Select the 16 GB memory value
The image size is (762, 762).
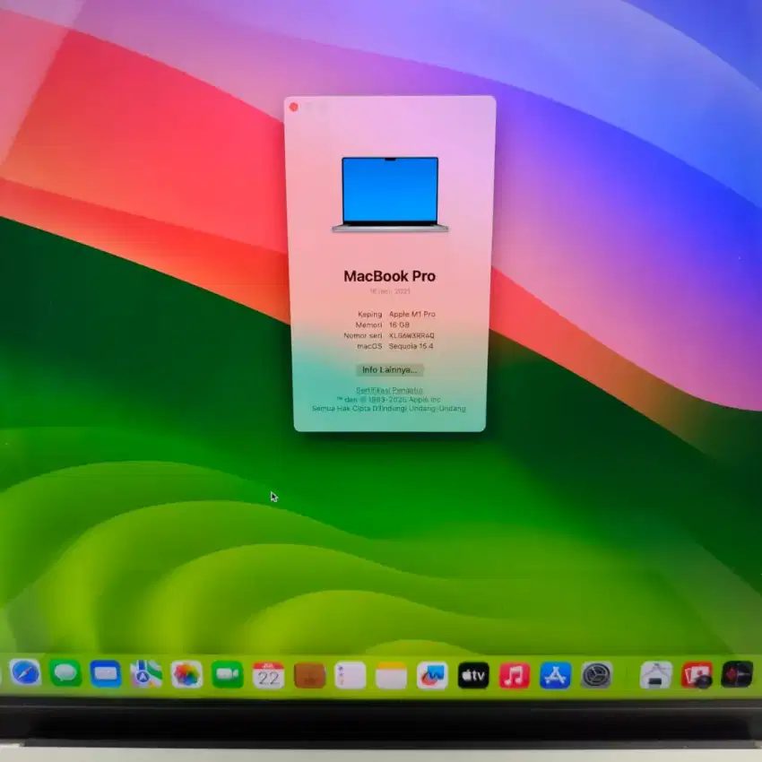point(399,325)
